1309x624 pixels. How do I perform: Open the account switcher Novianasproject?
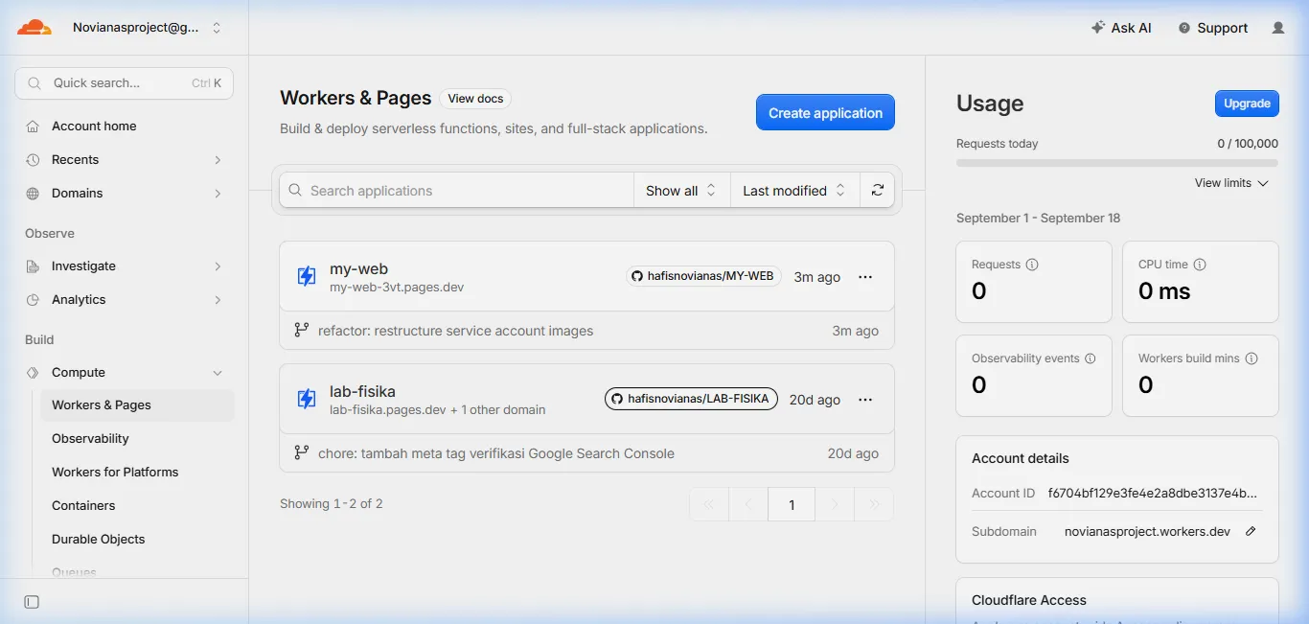click(x=147, y=28)
